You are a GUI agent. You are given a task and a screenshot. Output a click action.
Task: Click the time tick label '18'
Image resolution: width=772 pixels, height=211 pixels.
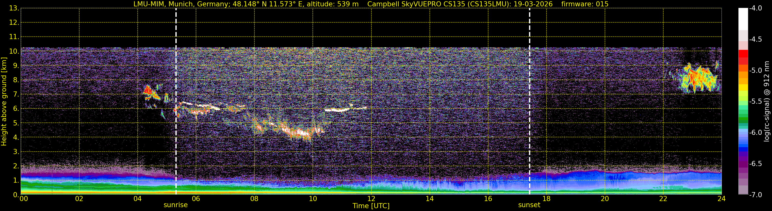tap(546, 199)
